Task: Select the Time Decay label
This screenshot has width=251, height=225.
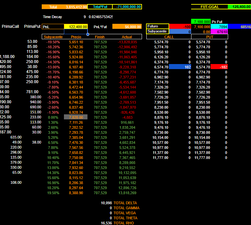Action: tap(52, 17)
